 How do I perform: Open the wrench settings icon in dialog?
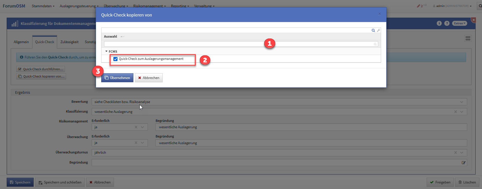[x=378, y=30]
